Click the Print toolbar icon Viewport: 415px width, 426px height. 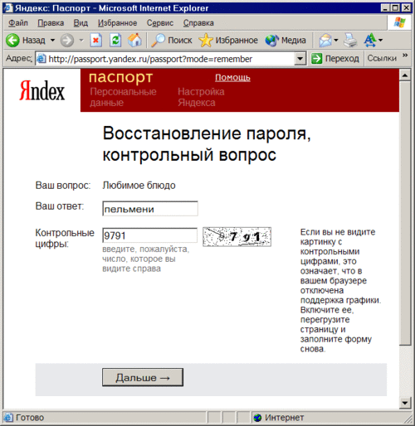350,41
